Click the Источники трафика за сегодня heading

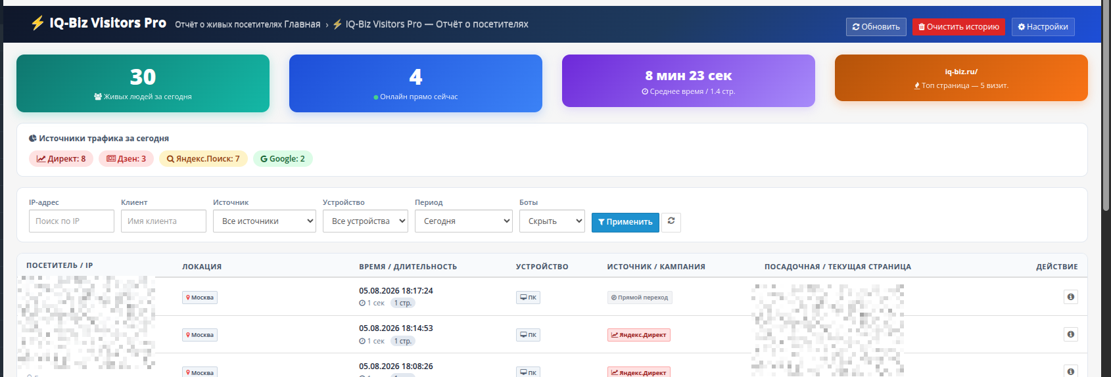pyautogui.click(x=99, y=139)
